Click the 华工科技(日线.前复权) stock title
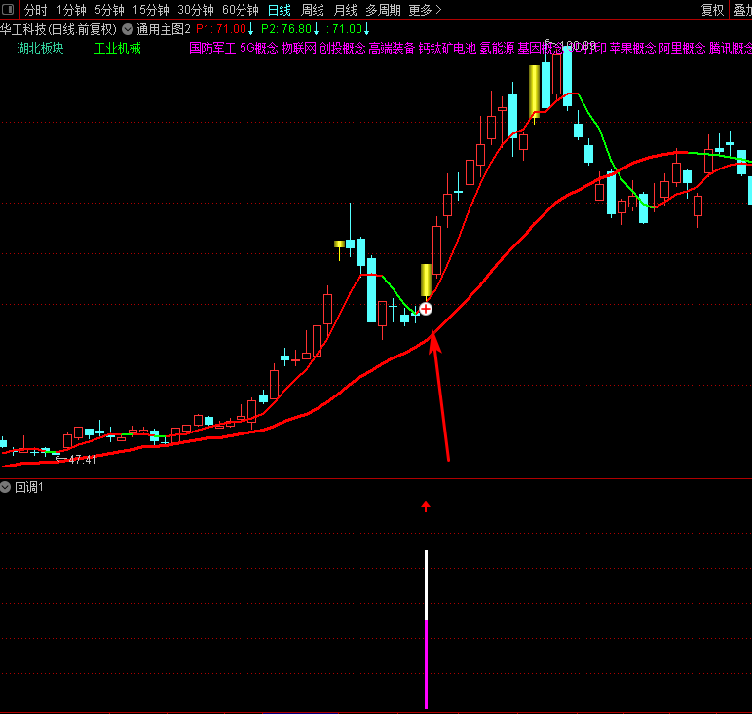The image size is (752, 714). click(58, 29)
